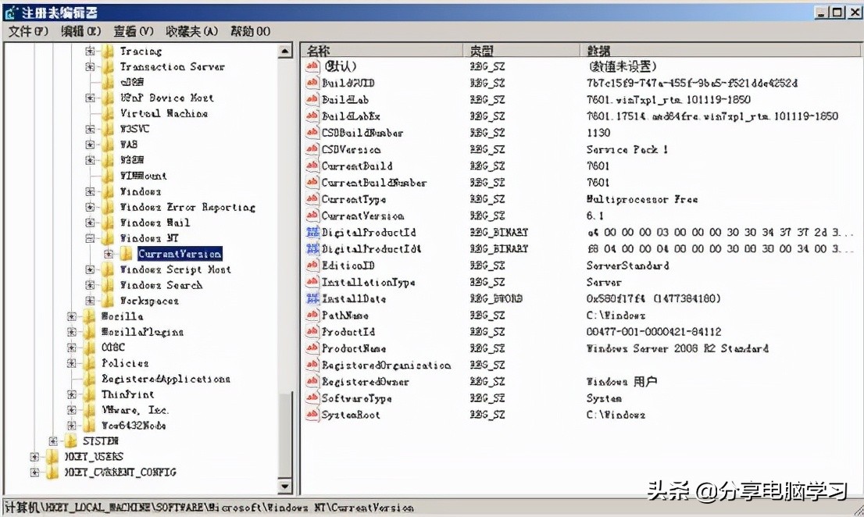The width and height of the screenshot is (864, 517).
Task: Expand the Tracing tree node
Action: tap(90, 52)
